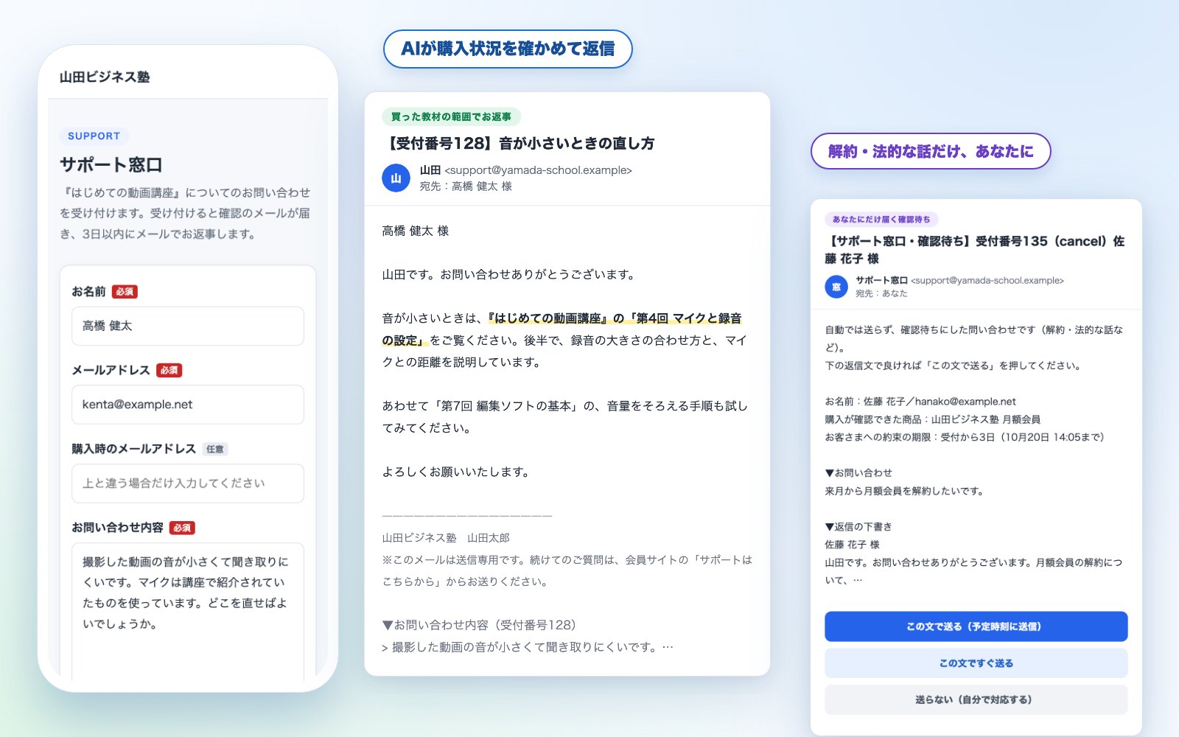Click the よろしくお願いいたします。 closing line
This screenshot has height=737, width=1179.
pyautogui.click(x=457, y=472)
